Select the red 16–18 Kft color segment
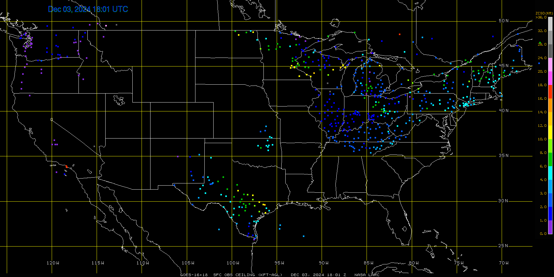Screen dimensions: 554x277 (x=550, y=92)
